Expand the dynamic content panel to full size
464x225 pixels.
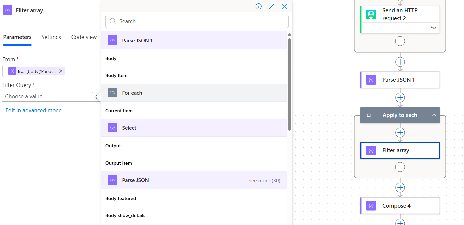click(272, 6)
